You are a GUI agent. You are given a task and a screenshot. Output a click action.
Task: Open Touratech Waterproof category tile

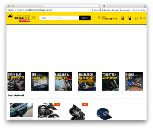pyautogui.click(x=87, y=81)
